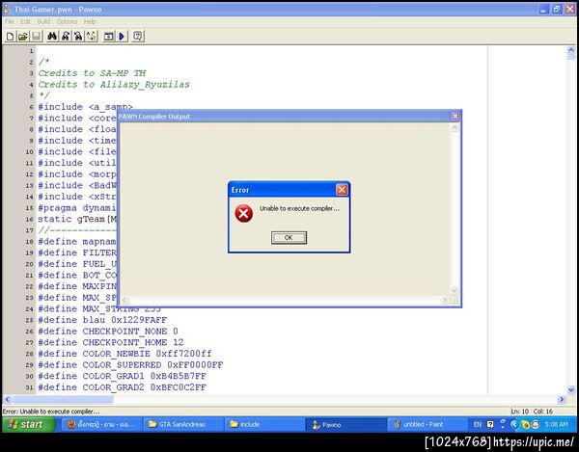
Task: Click the Open file folder icon
Action: [x=23, y=36]
